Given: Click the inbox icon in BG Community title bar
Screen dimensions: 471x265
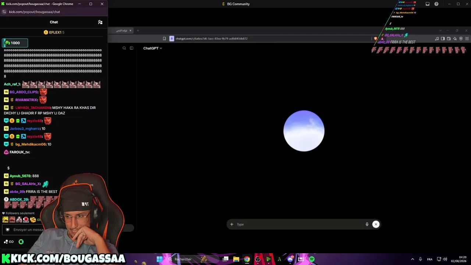Looking at the screenshot, I should click(428, 4).
